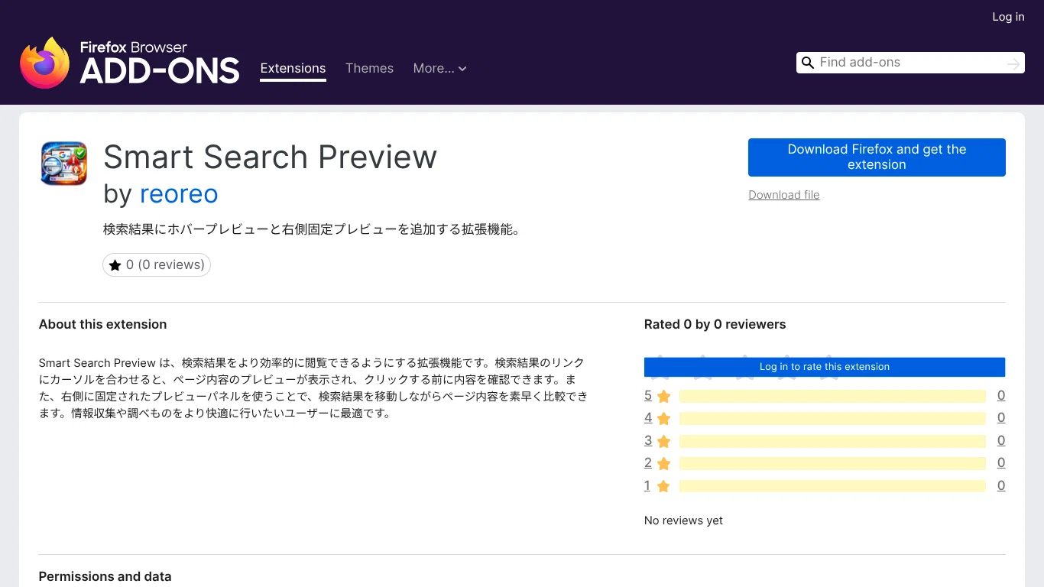Click the 5 star rating number link

pos(648,395)
